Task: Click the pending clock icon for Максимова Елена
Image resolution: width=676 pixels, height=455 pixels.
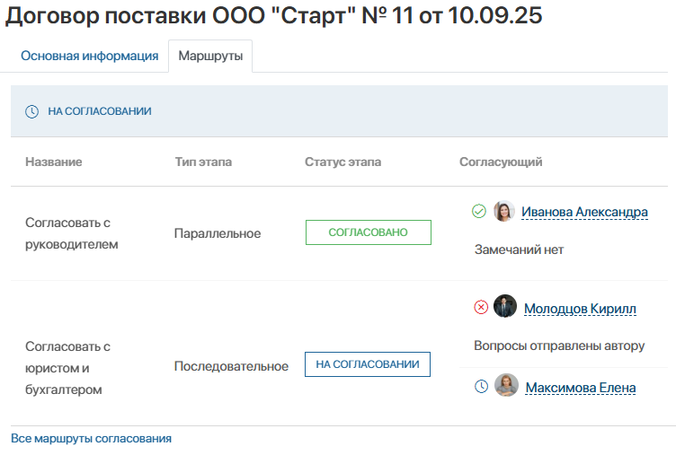Action: click(x=481, y=386)
